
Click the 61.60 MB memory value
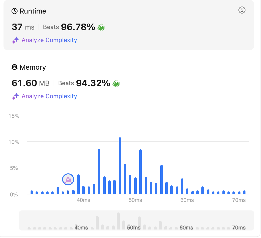pos(31,83)
